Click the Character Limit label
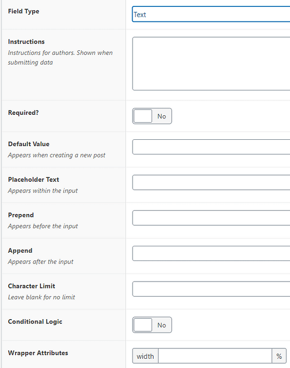The image size is (290, 368). coord(32,286)
